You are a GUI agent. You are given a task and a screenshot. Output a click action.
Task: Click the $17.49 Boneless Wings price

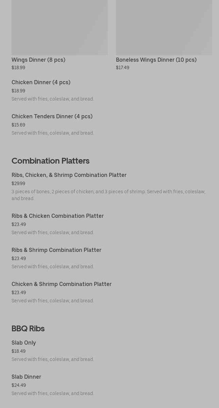[x=122, y=68]
